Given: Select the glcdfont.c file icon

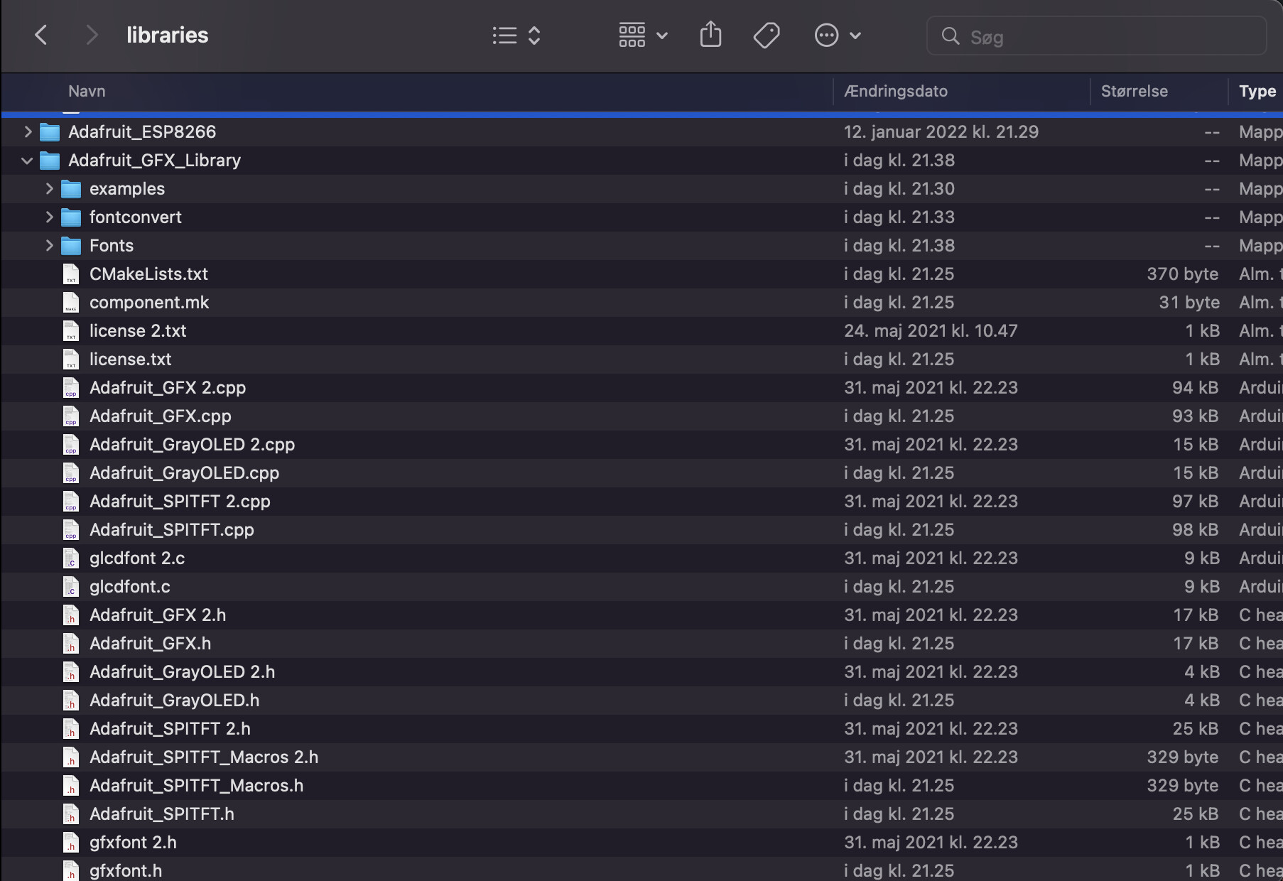Looking at the screenshot, I should [x=71, y=586].
